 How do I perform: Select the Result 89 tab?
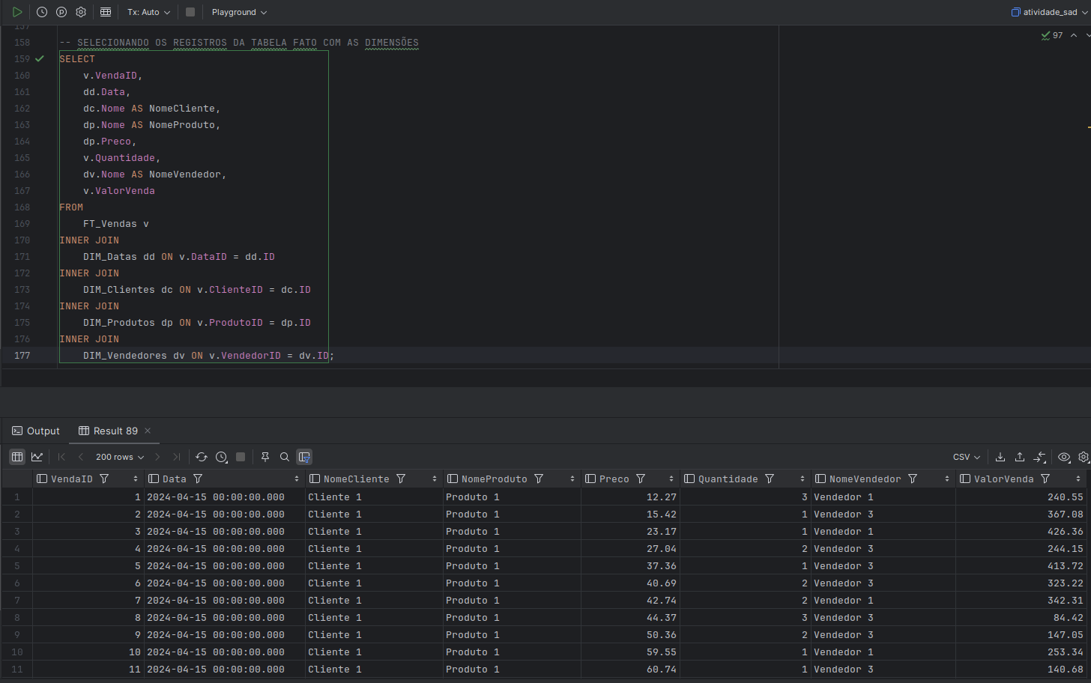pos(109,431)
